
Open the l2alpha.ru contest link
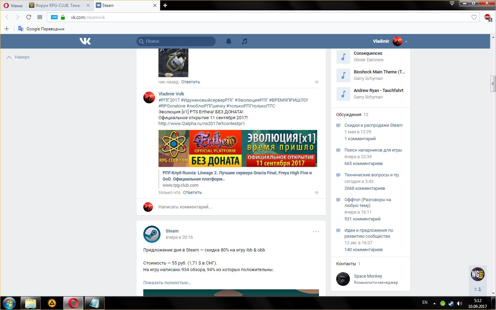point(201,124)
